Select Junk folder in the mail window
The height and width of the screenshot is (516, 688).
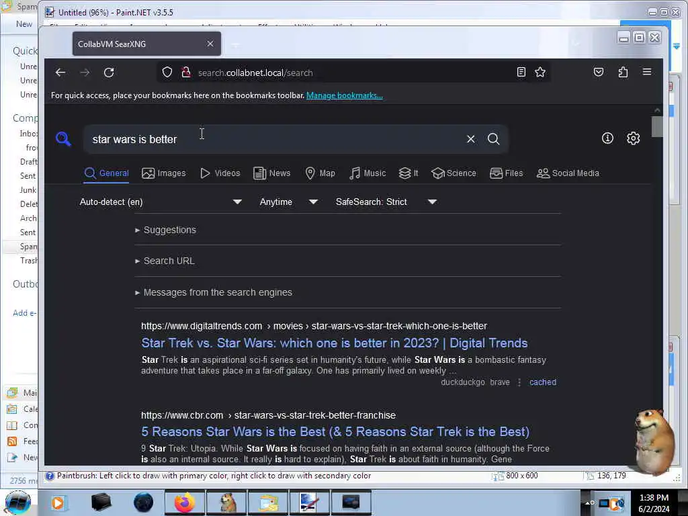click(x=28, y=190)
